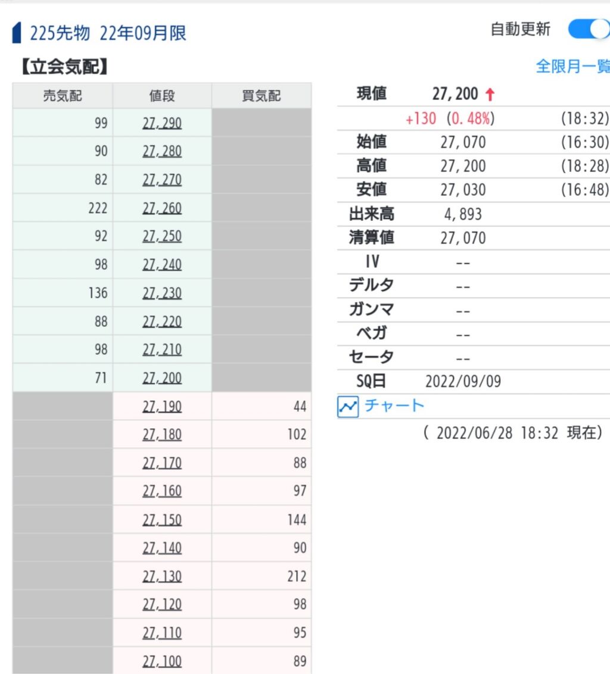Select price 27,170 in the order book

click(162, 463)
